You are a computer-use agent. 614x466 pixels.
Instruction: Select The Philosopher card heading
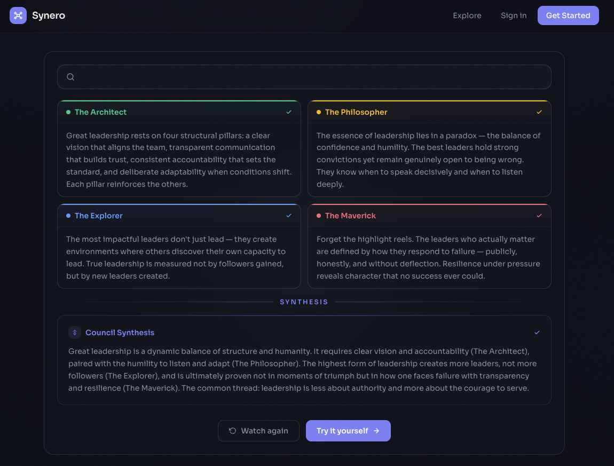point(356,112)
